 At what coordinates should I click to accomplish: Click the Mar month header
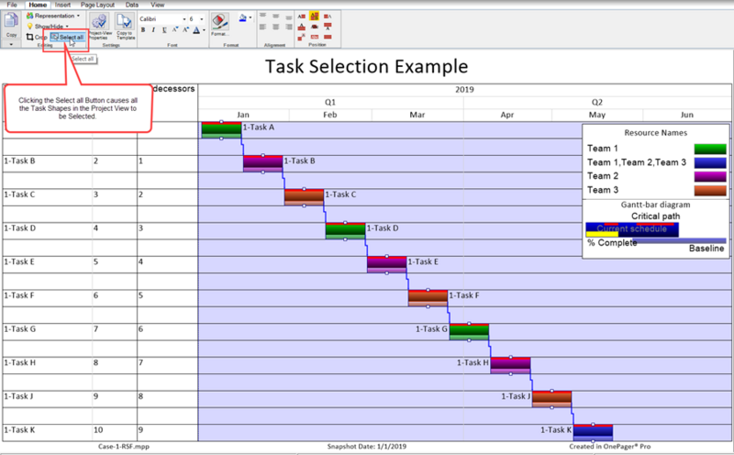point(417,115)
